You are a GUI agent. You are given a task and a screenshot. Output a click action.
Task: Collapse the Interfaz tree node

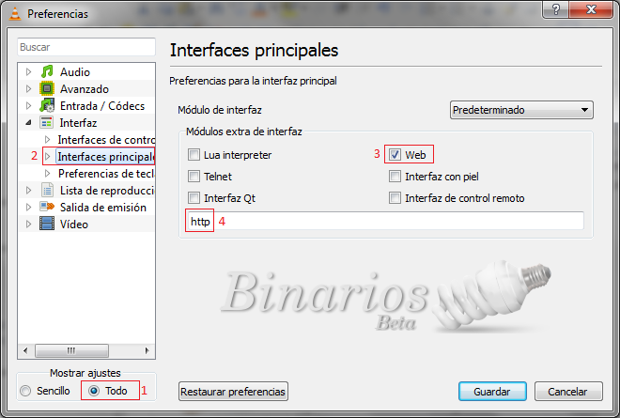pyautogui.click(x=28, y=123)
